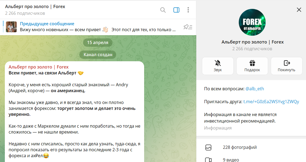Click the bold text 'он американец.'
This screenshot has height=162, width=306.
[68, 91]
